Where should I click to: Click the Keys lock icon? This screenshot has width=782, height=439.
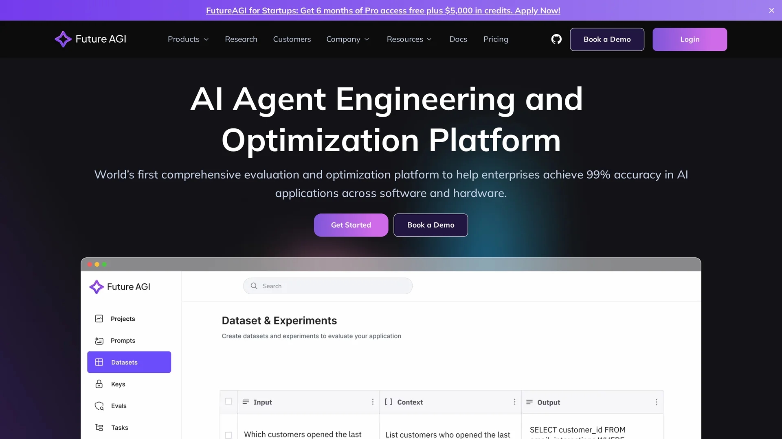[x=99, y=384]
